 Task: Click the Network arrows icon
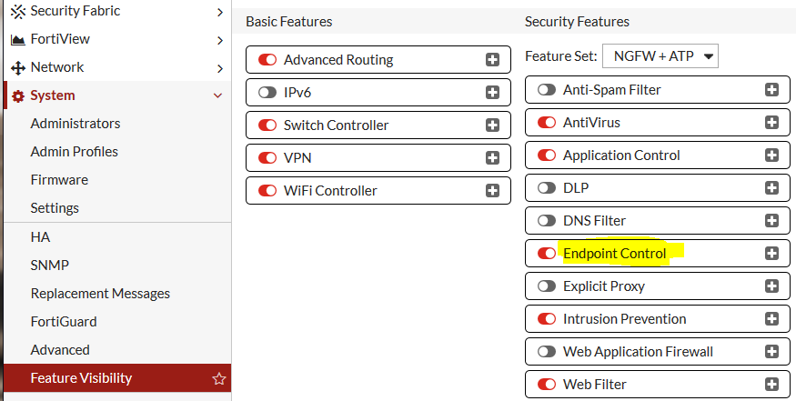(x=17, y=67)
